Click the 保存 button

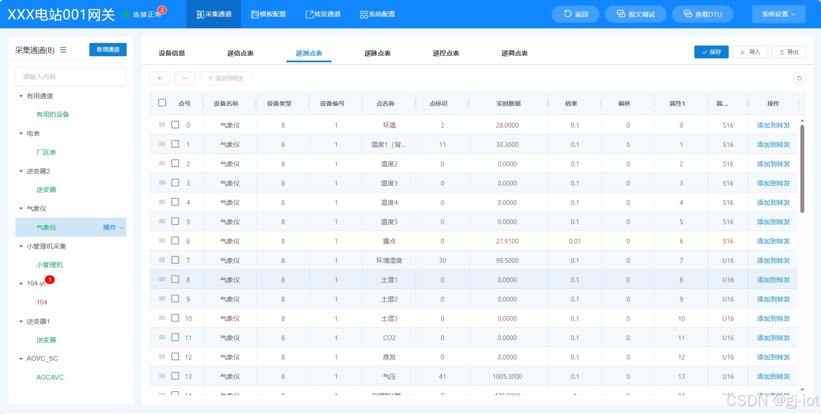711,52
